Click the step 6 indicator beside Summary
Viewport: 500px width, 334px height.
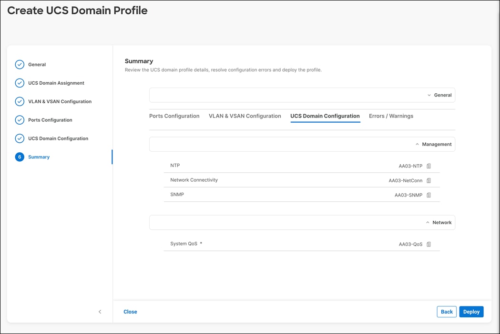pyautogui.click(x=19, y=157)
